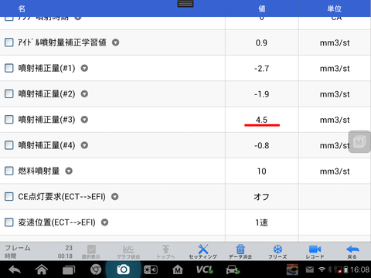Image resolution: width=371 pixels, height=278 pixels.
Task: Check the 噴射補正量(#4) checkbox
Action: (x=9, y=145)
